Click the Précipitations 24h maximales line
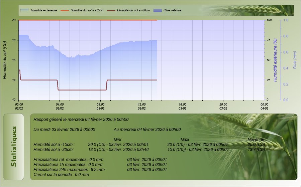 pyautogui.click(x=69, y=169)
